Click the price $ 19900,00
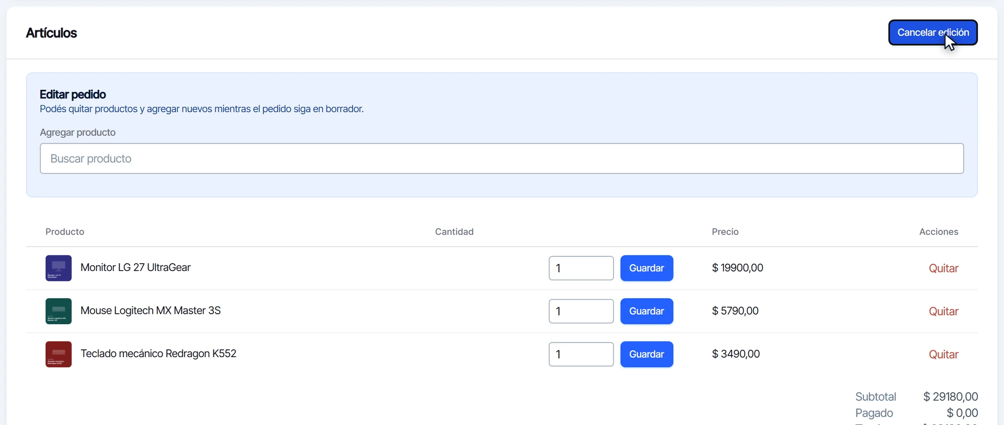This screenshot has width=1004, height=425. click(737, 268)
